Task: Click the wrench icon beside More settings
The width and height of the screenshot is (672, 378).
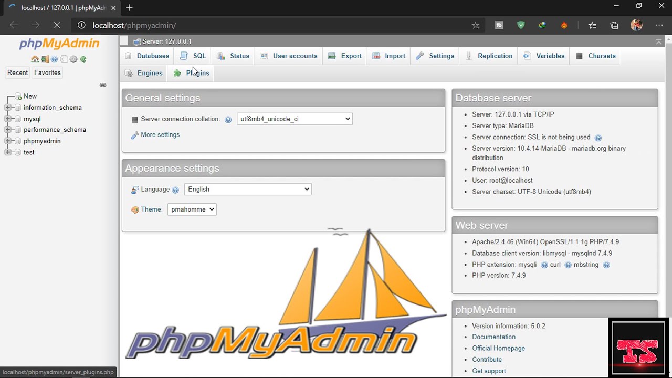Action: 135,135
